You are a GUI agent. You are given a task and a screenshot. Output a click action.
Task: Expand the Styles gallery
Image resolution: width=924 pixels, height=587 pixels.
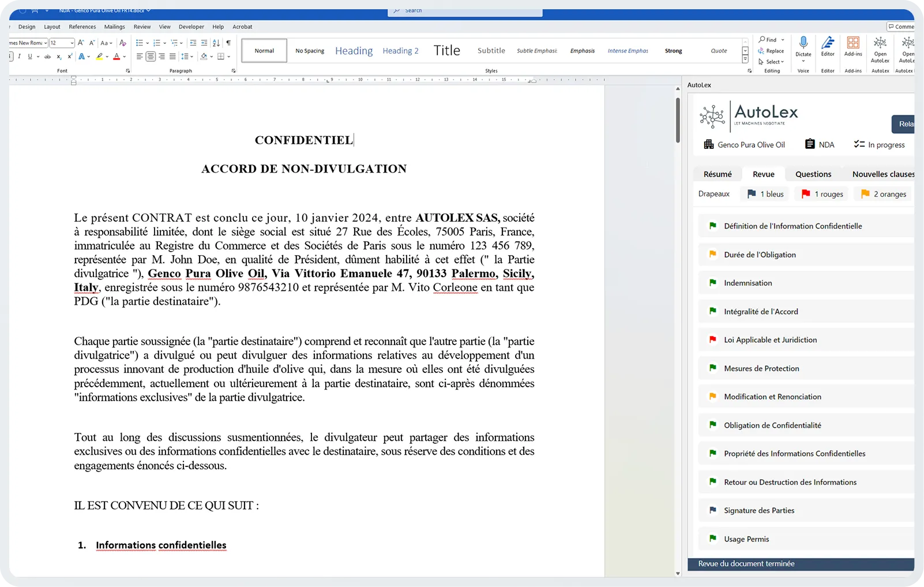(x=745, y=59)
